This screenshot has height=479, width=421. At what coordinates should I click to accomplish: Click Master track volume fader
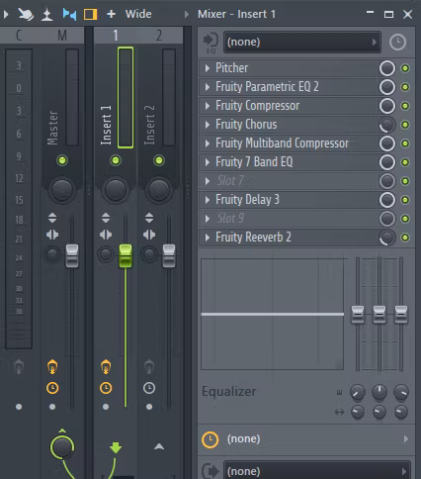pos(72,255)
